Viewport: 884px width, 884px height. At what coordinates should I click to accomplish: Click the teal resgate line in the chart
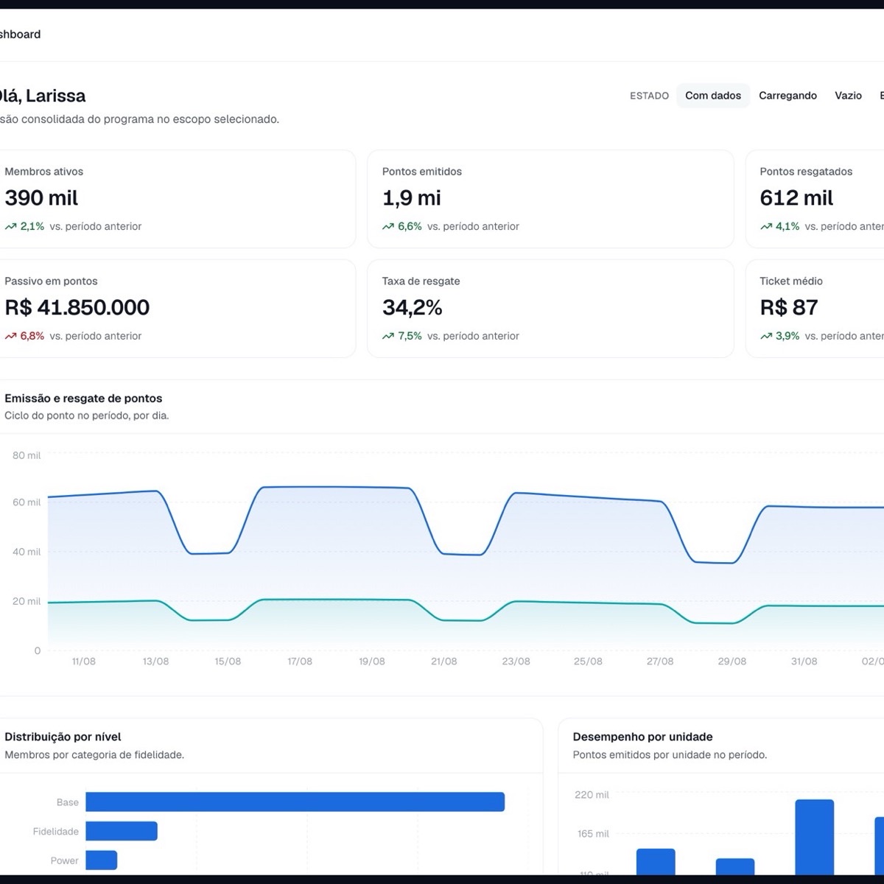[339, 600]
